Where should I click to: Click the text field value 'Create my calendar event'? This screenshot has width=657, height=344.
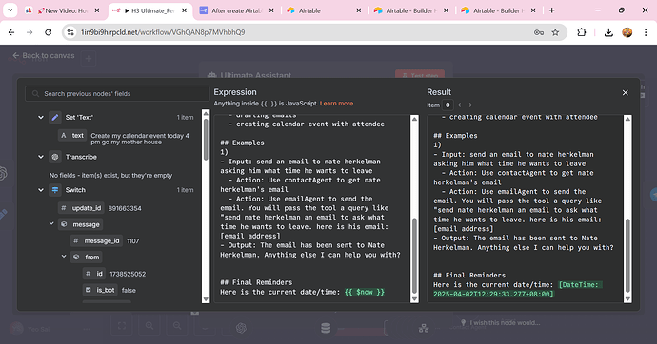click(x=140, y=139)
